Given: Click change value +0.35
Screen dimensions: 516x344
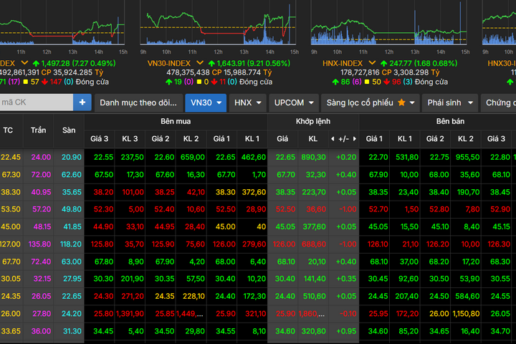Looking at the screenshot, I should (346, 279).
